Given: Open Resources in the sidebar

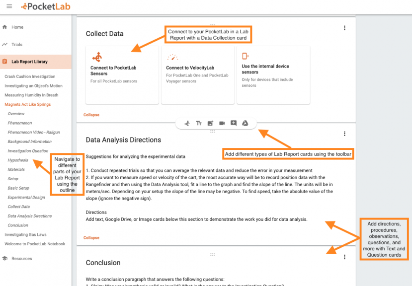Looking at the screenshot, I should (x=21, y=259).
